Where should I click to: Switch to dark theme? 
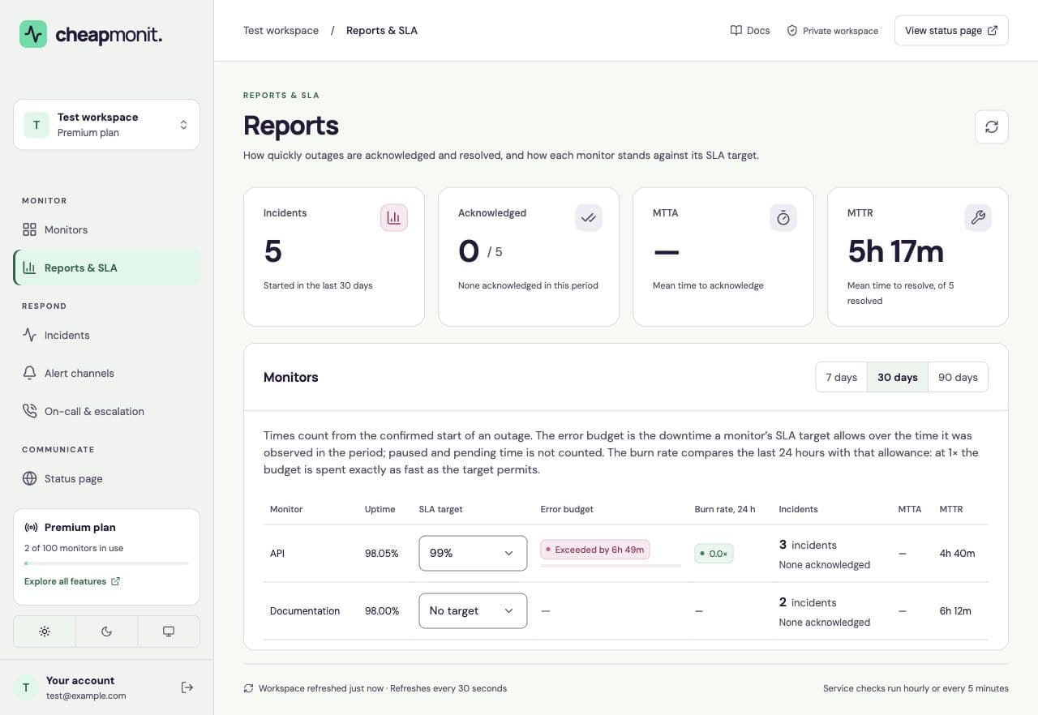[x=106, y=632]
